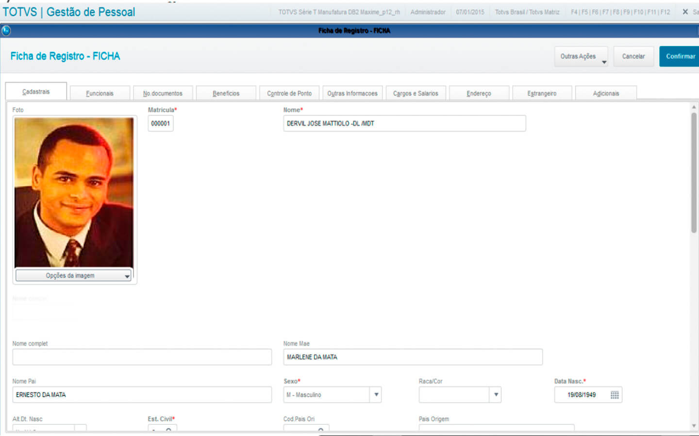Click the scroll down arrow of the form
Viewport: 699px width, 436px height.
click(694, 426)
